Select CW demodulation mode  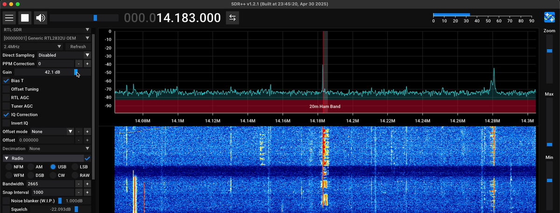click(53, 175)
